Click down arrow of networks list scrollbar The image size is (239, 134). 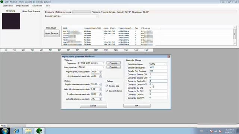tap(235, 44)
